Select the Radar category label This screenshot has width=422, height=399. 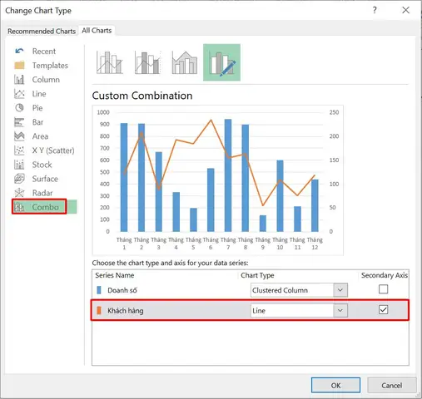pos(42,193)
